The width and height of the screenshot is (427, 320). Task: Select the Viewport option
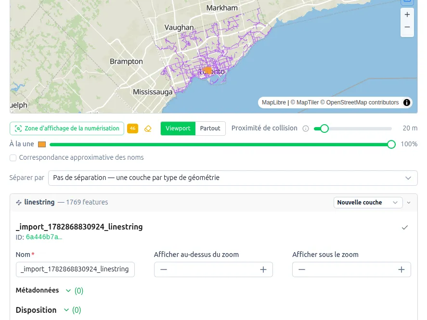(178, 128)
